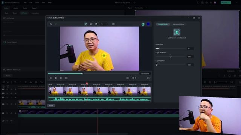Viewport: 241px width, 135px height.
Task: Switch to the Video properties tab
Action: click(x=6, y=8)
